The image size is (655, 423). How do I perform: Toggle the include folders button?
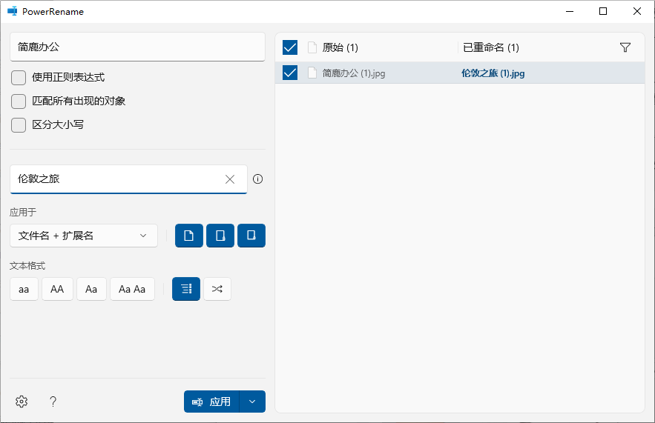(220, 236)
